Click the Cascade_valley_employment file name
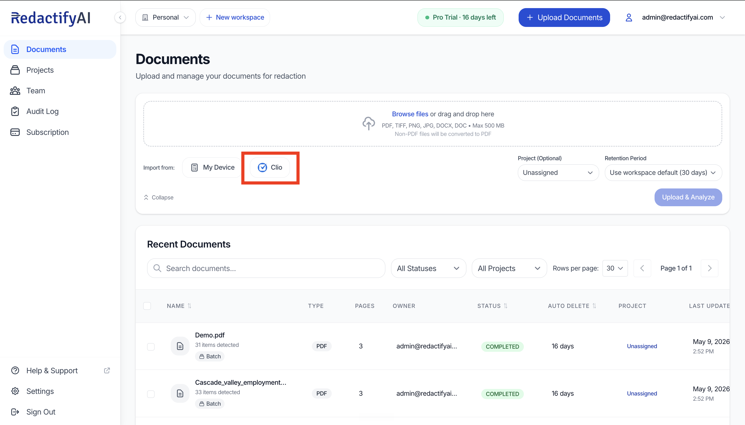Screen dimensions: 745x425 click(240, 382)
